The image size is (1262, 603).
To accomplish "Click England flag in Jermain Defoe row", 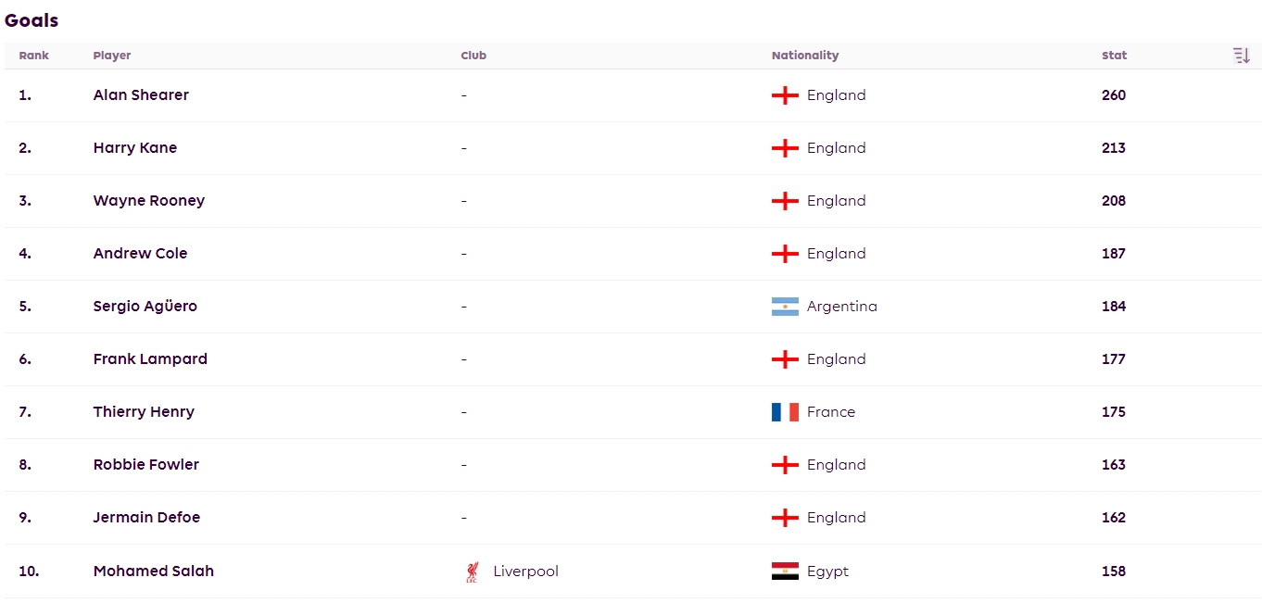I will coord(785,518).
